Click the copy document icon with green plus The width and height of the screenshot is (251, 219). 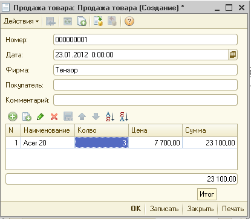(x=82, y=21)
